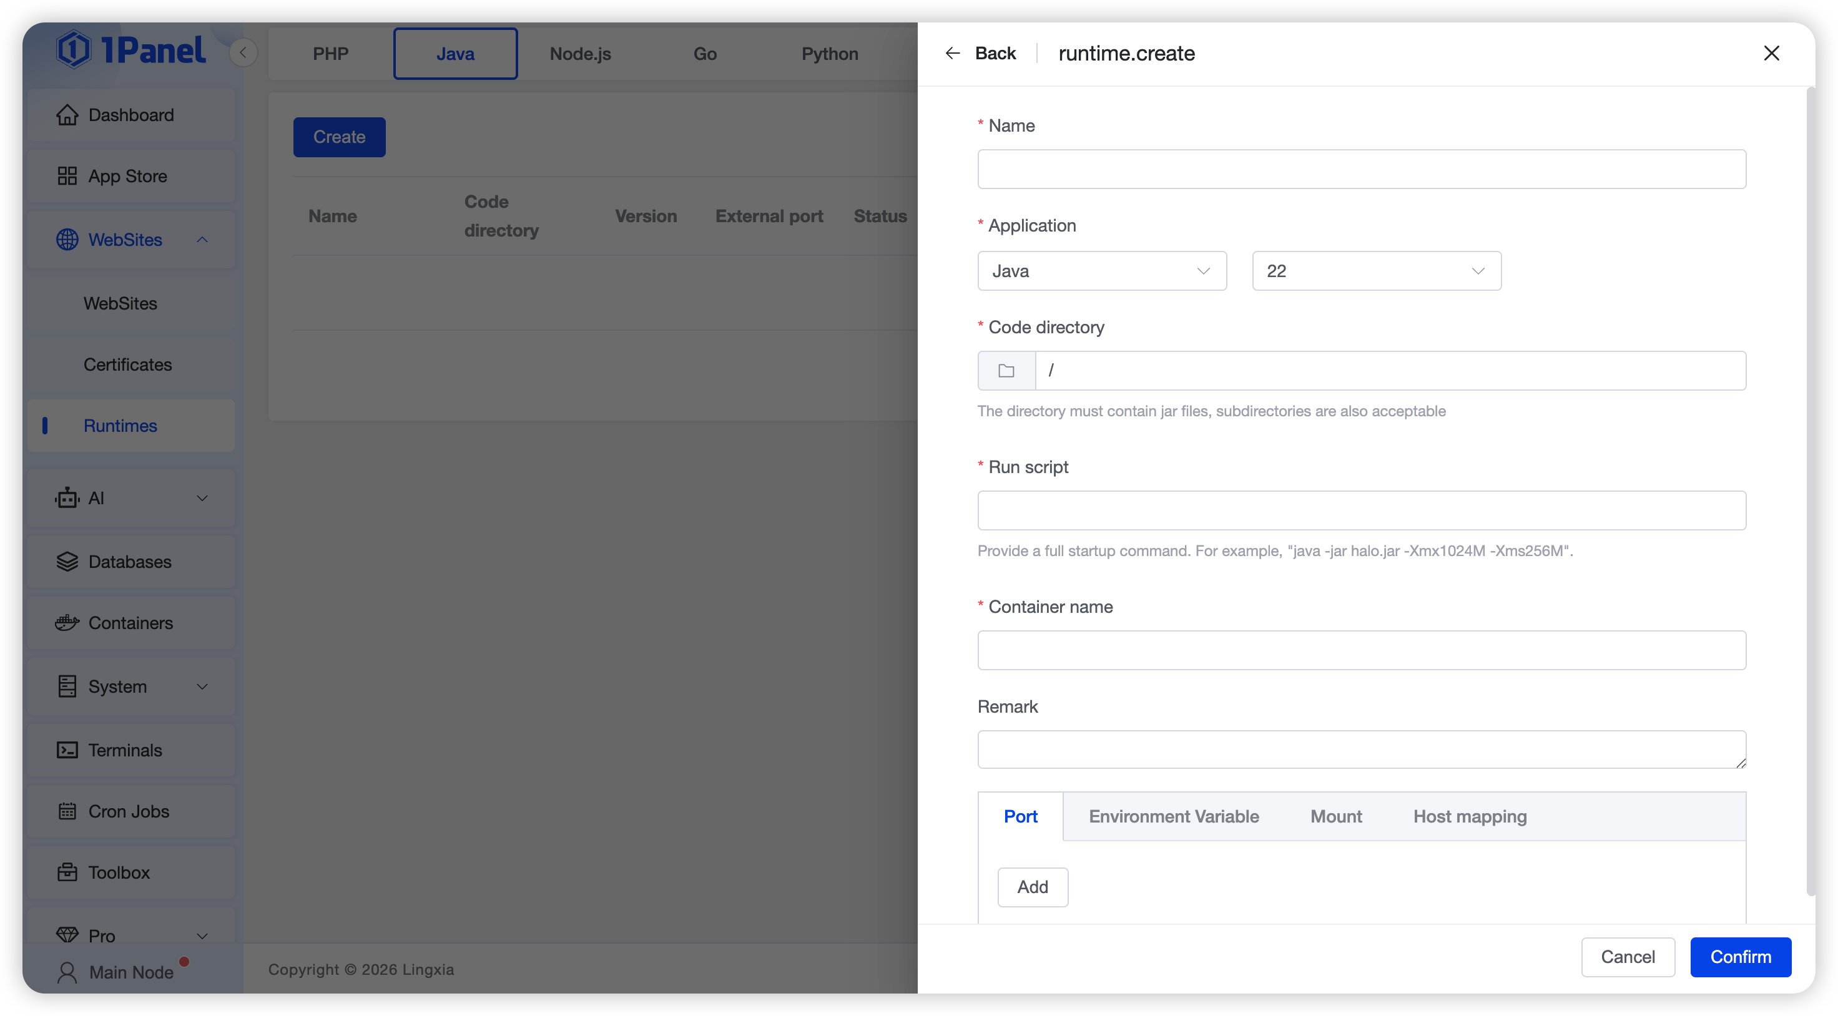
Task: Switch to the Mount tab
Action: [1335, 816]
